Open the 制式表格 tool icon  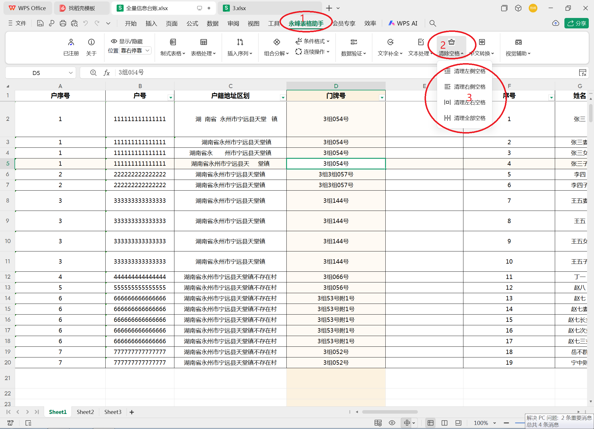173,42
